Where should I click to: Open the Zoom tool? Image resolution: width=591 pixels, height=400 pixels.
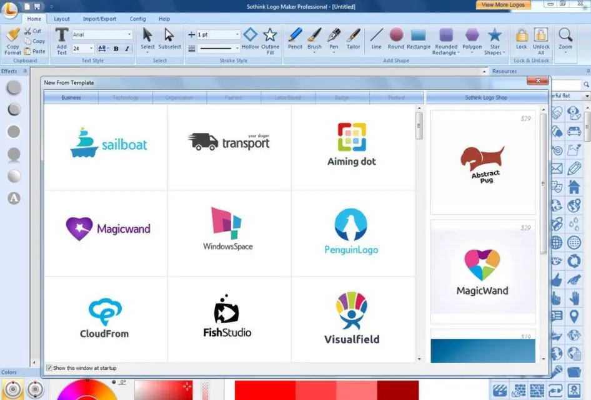click(x=565, y=39)
